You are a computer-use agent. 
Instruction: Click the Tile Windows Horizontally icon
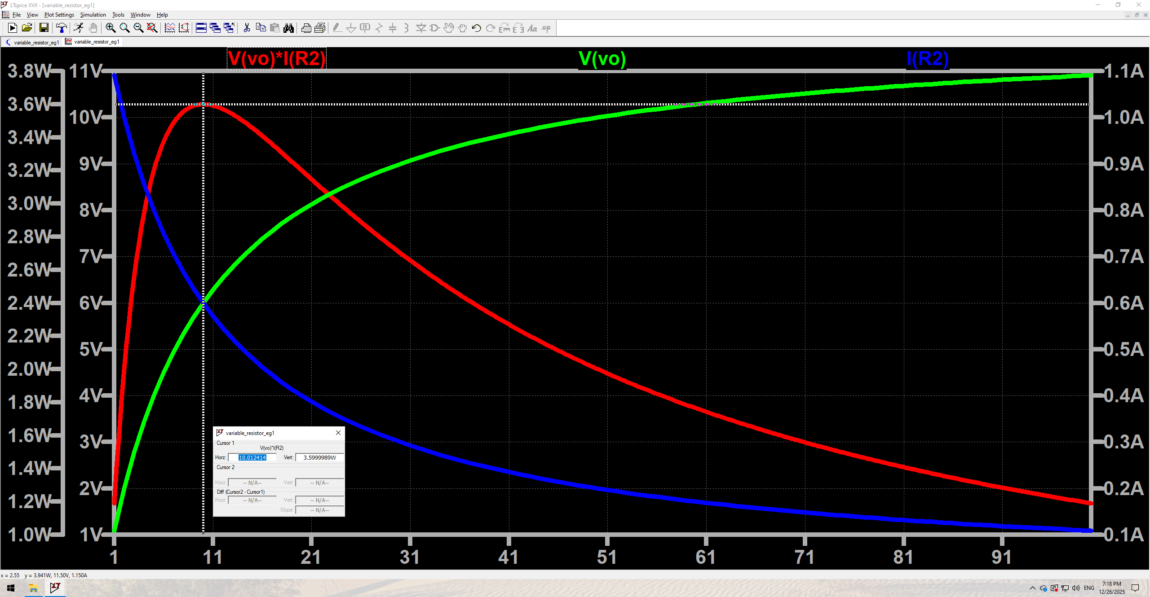pyautogui.click(x=201, y=28)
